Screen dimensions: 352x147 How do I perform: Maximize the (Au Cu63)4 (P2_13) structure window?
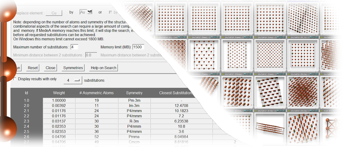[x=314, y=37]
